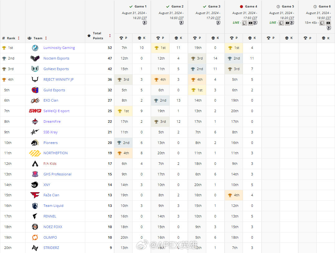Click the orange OLIMPO logo

35,237
